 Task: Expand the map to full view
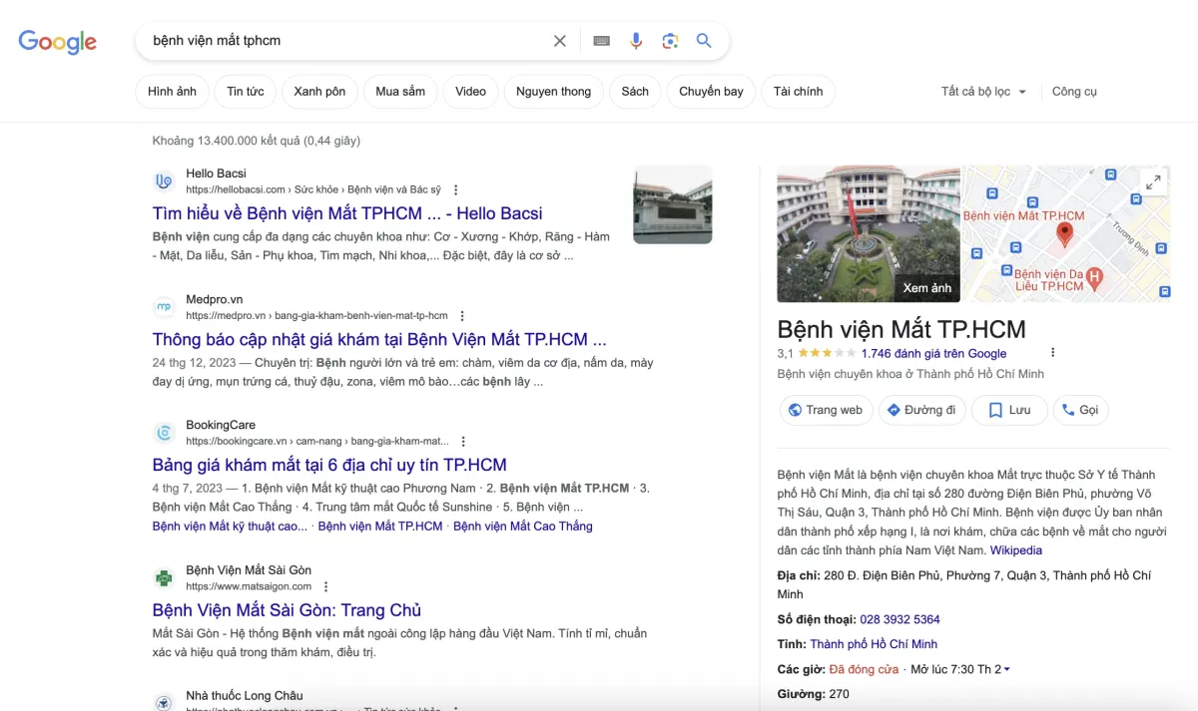point(1153,182)
